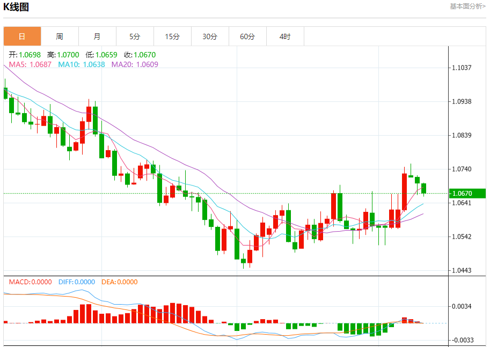The height and width of the screenshot is (347, 490).
Task: Click the 1.0443 price axis label
Action: [462, 270]
